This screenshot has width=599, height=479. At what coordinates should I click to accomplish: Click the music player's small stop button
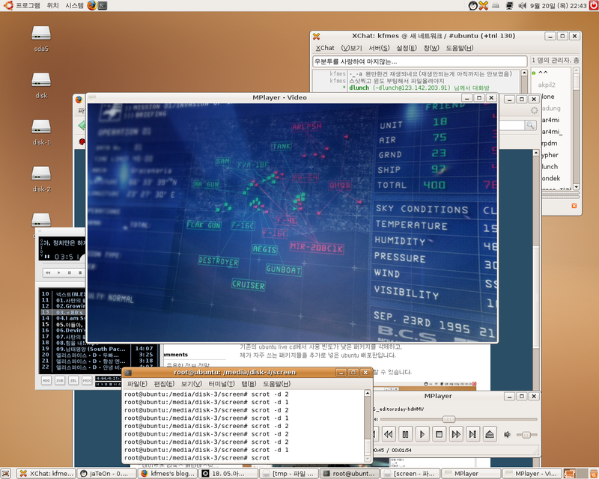(80, 272)
